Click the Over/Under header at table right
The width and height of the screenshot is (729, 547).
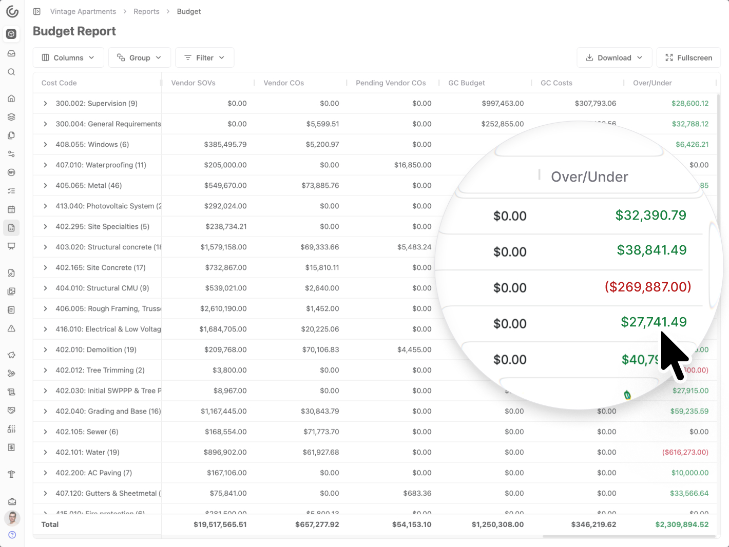[x=652, y=83]
